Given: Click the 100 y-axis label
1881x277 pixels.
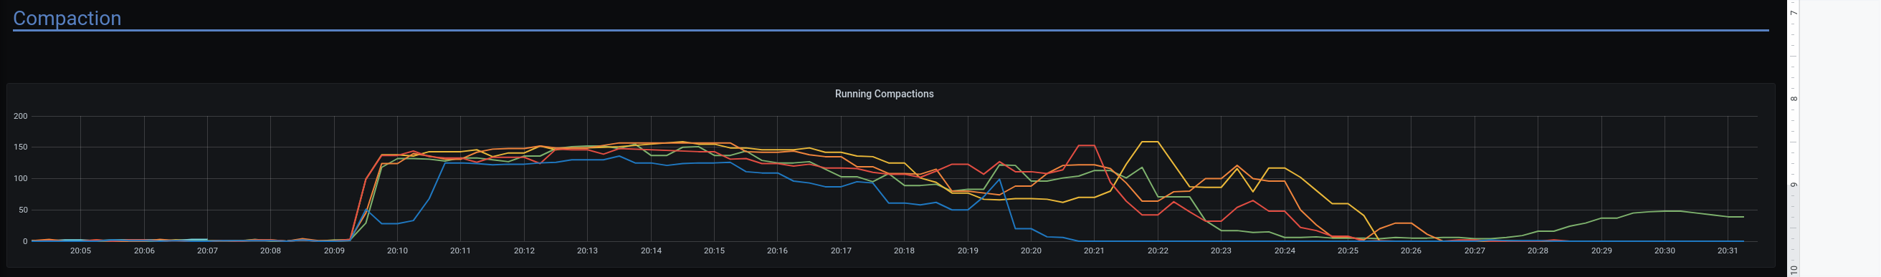Looking at the screenshot, I should click(x=21, y=179).
